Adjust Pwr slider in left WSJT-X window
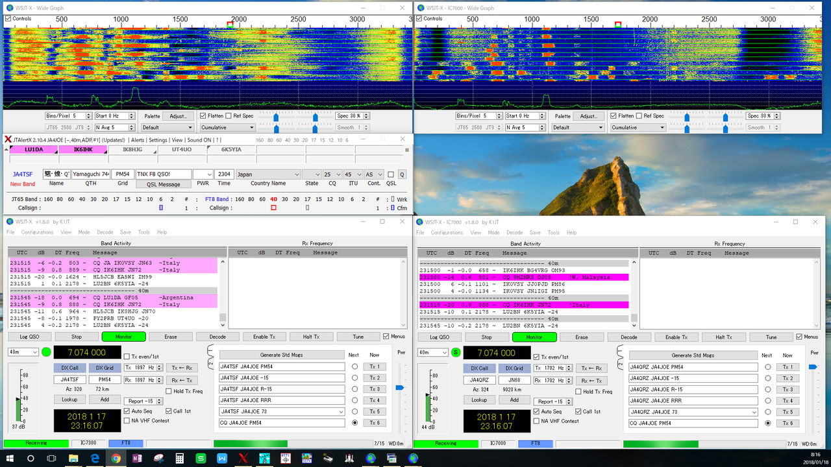 point(400,388)
